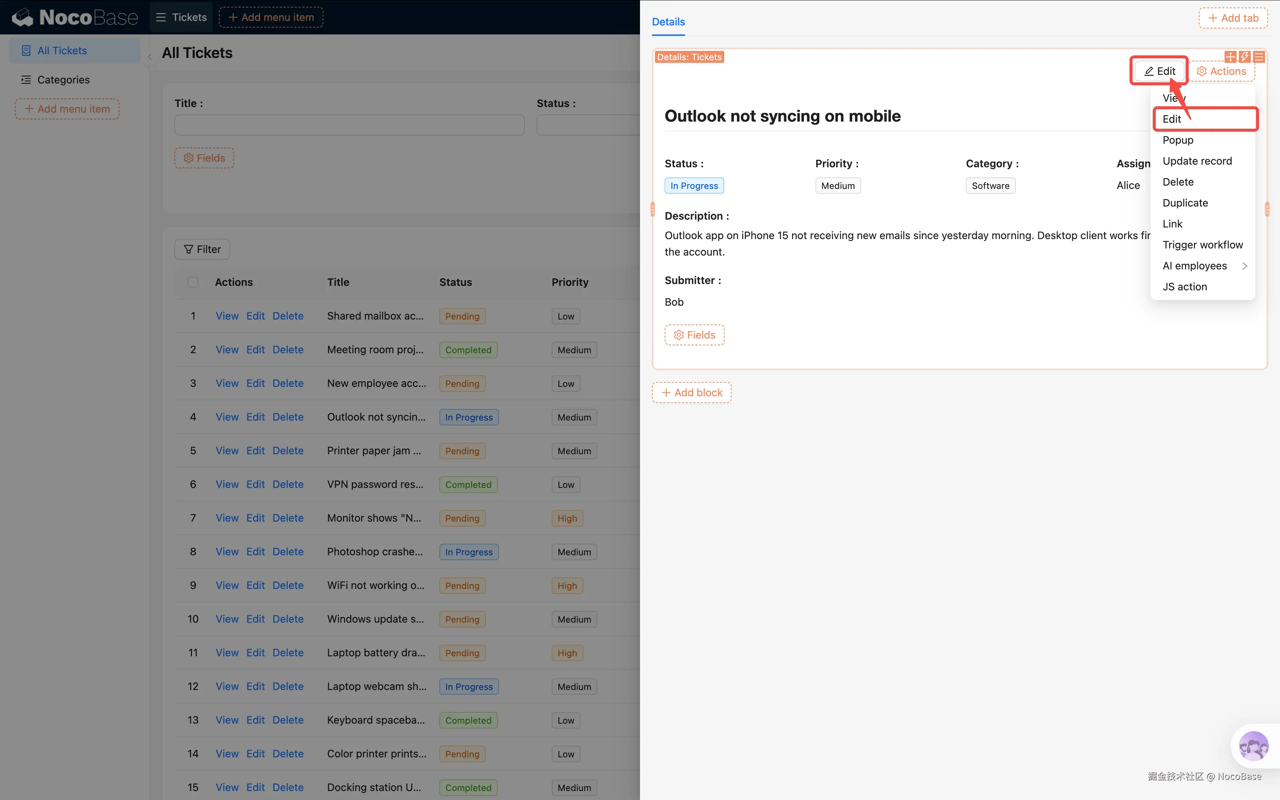Collapse the sidebar with the arrow handle
Image resolution: width=1280 pixels, height=800 pixels.
click(150, 57)
